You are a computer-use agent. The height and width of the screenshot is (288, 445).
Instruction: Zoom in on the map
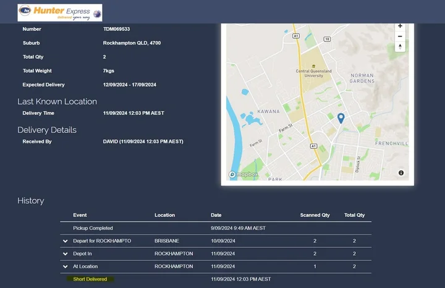[x=400, y=26]
